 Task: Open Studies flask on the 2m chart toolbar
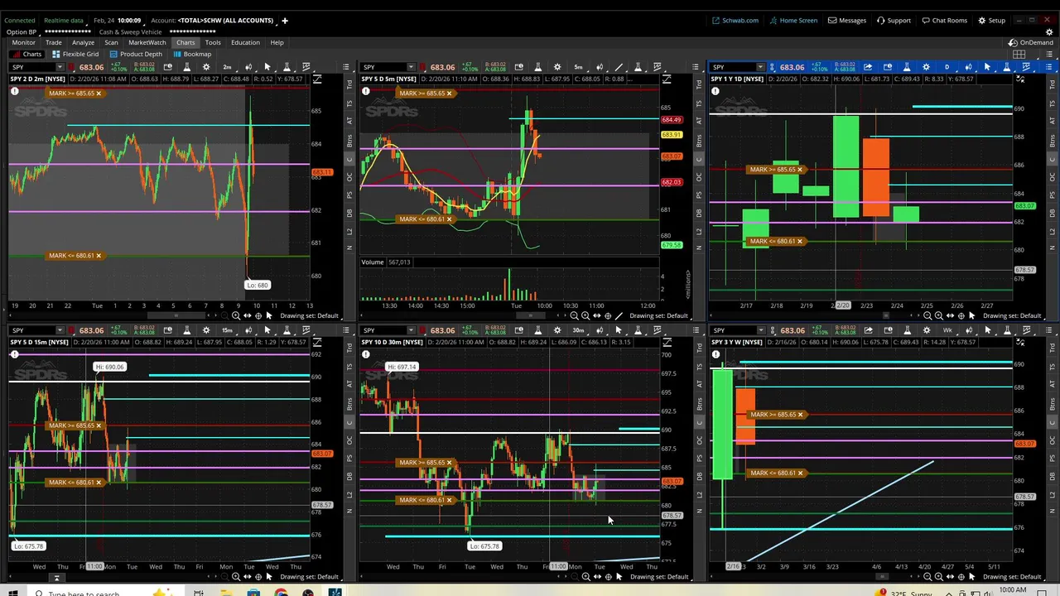(186, 67)
